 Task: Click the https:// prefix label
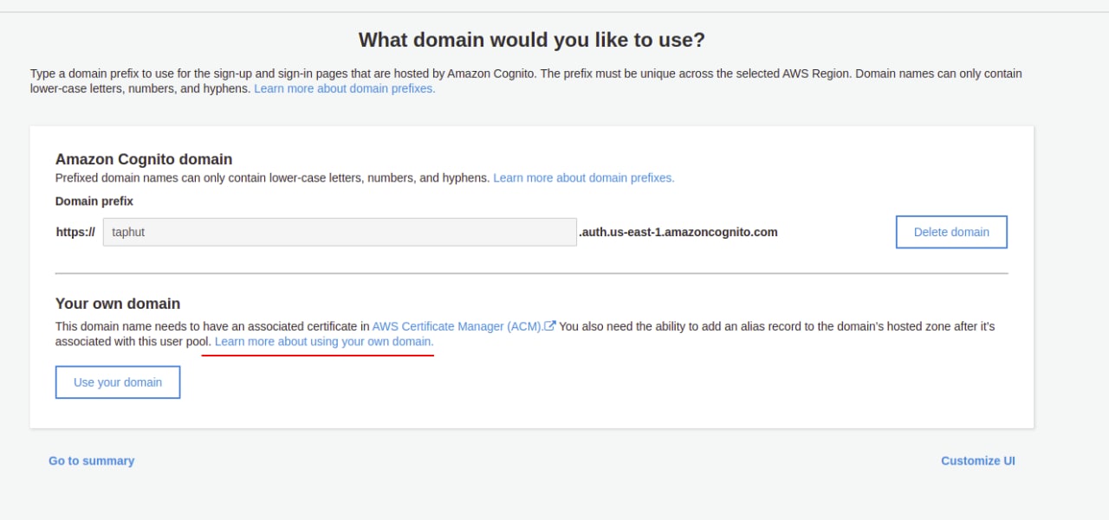coord(75,232)
